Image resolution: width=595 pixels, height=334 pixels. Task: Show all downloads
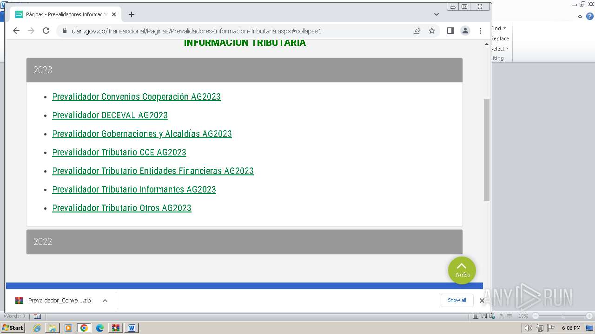coord(457,300)
